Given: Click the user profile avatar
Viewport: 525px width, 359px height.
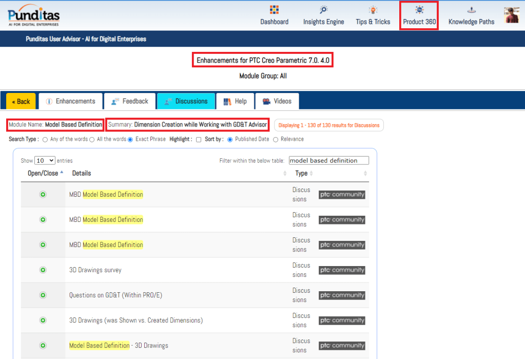Looking at the screenshot, I should (512, 15).
